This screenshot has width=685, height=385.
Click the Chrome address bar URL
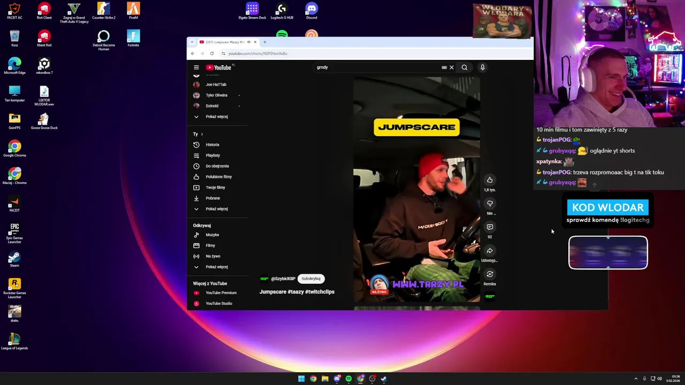point(258,53)
